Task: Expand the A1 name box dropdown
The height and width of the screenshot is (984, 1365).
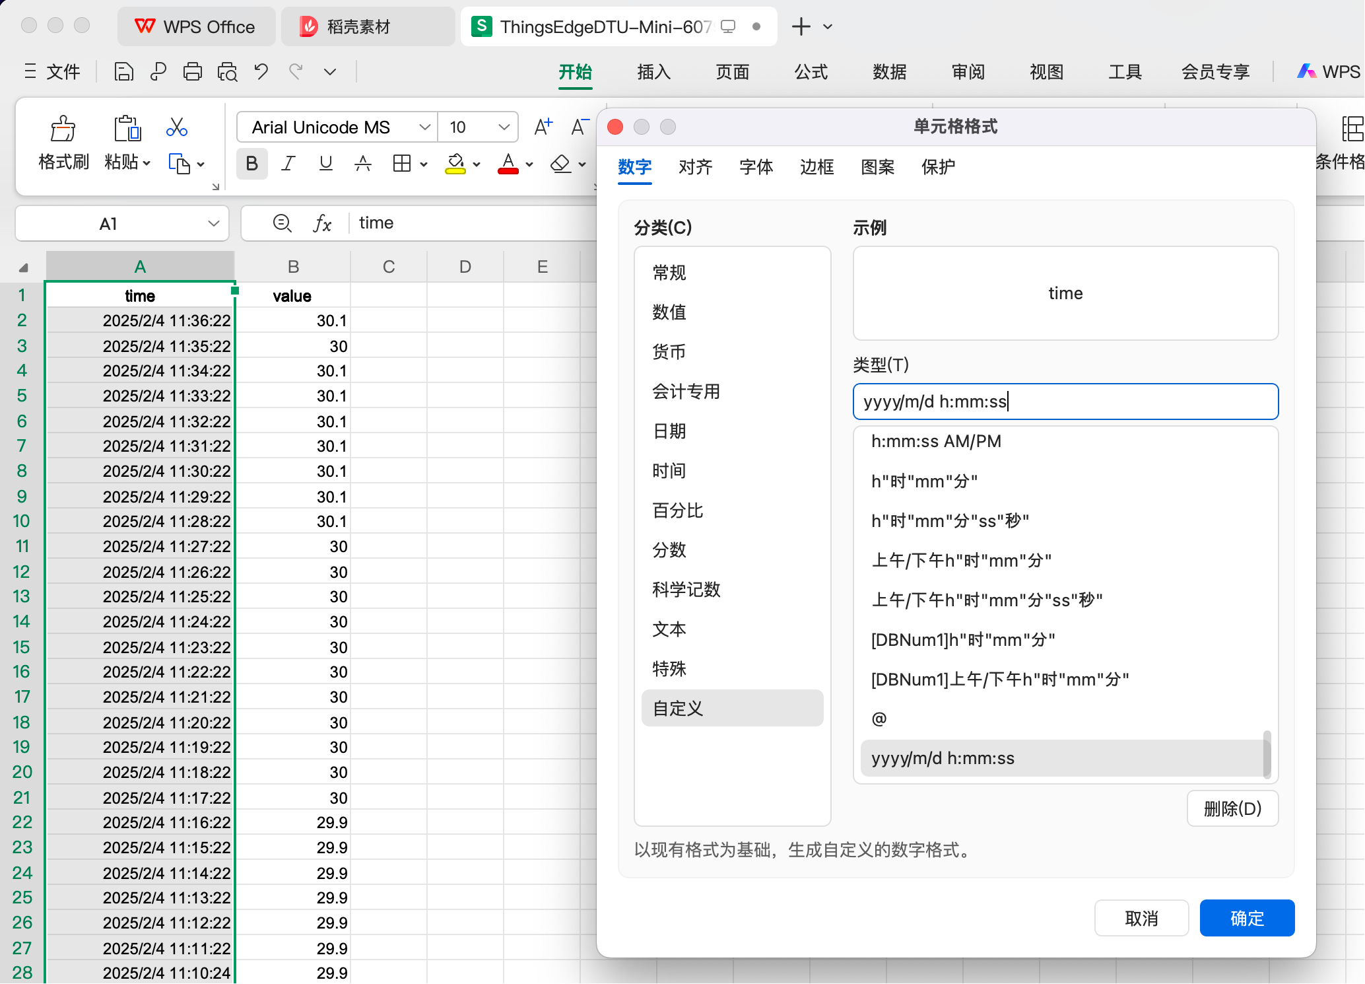Action: [213, 224]
